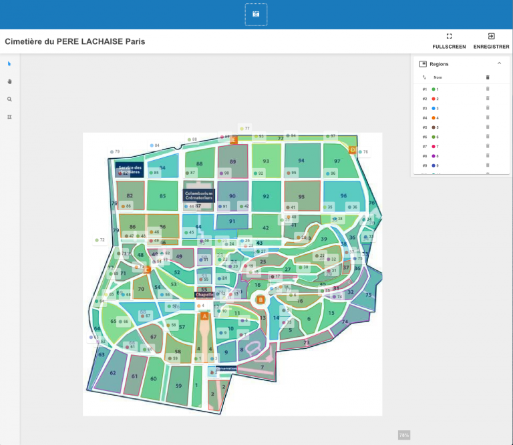Activate the hand pan tool
The height and width of the screenshot is (445, 513).
click(9, 81)
